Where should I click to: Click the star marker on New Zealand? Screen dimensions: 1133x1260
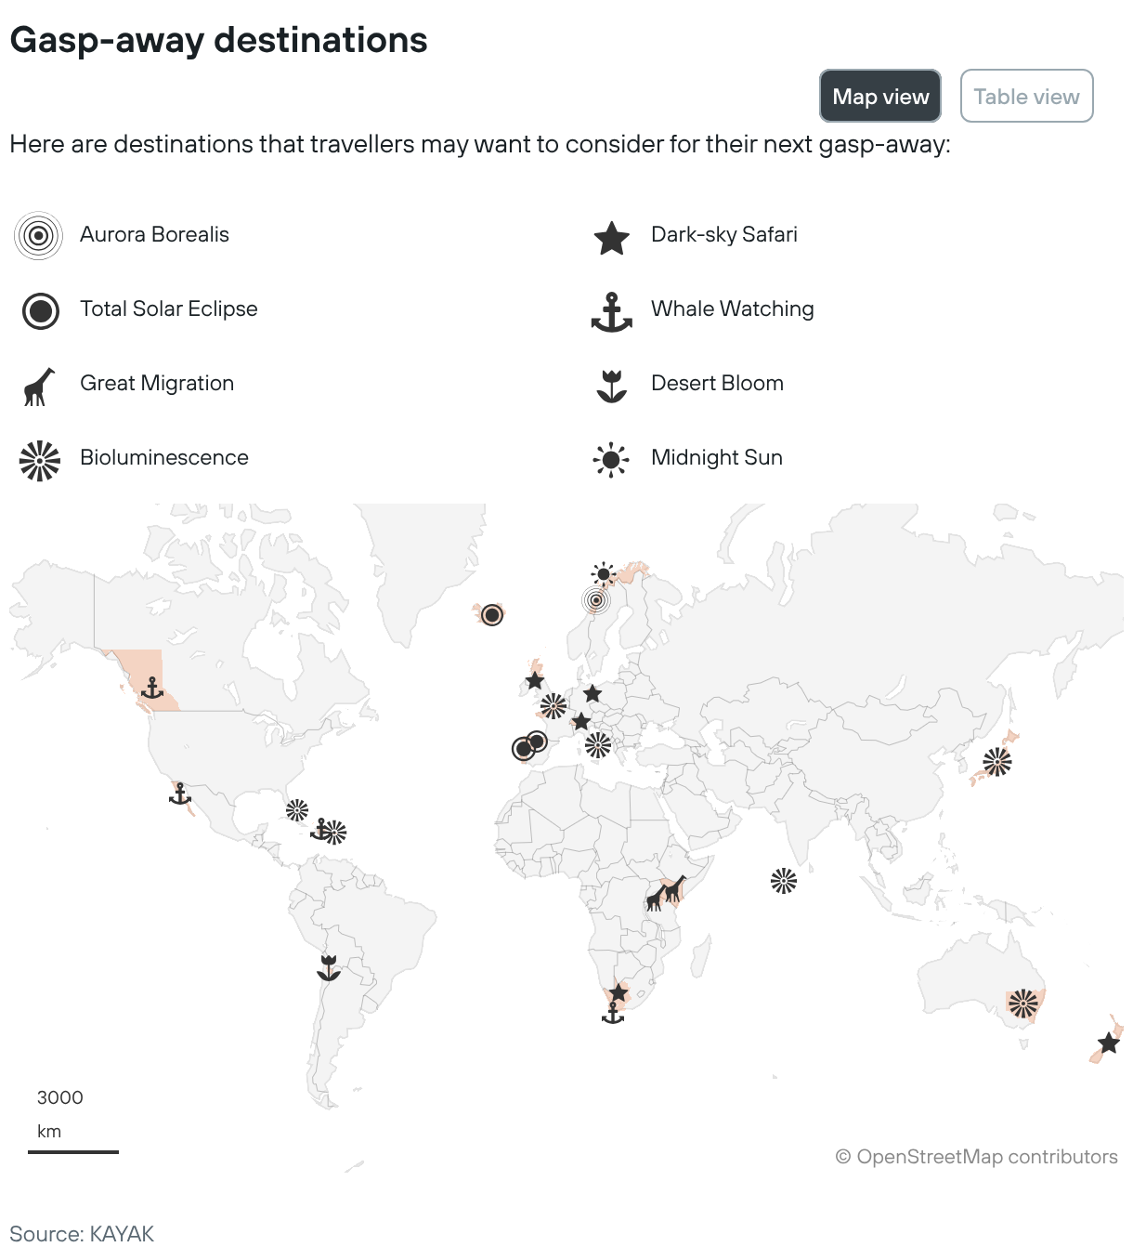click(1109, 1043)
